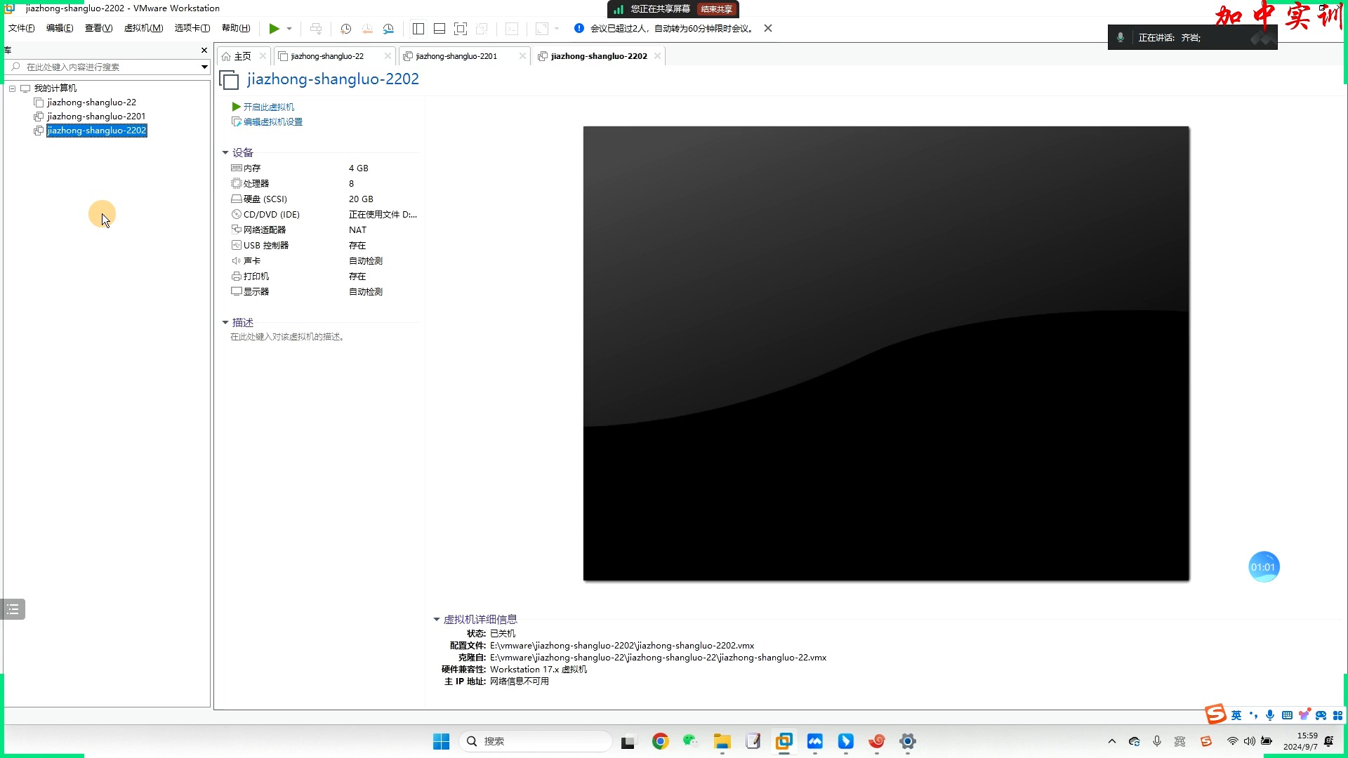Click the blue 01:01 timer bubble
The image size is (1348, 758).
(x=1264, y=567)
